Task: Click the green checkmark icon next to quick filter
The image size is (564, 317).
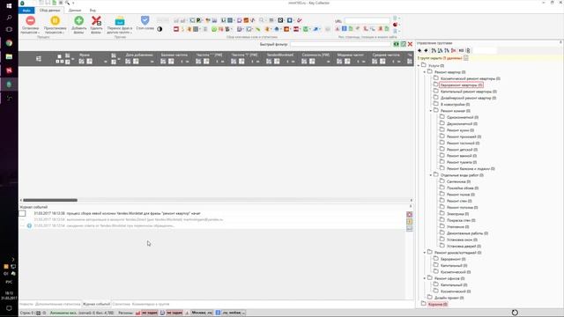Action: point(404,44)
